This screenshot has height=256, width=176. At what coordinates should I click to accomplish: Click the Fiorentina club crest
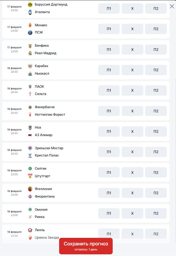(x=30, y=196)
